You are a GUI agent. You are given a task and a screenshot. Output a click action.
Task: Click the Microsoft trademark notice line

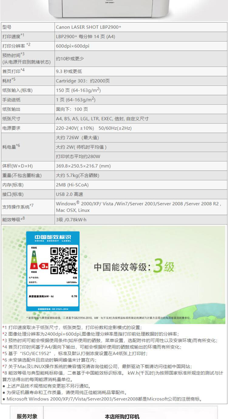102,399
